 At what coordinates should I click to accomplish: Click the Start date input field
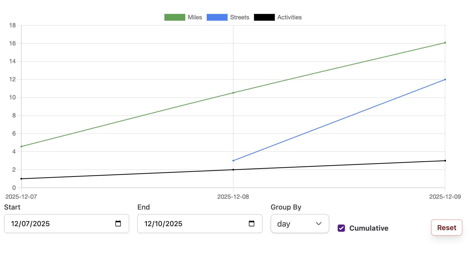[x=60, y=224]
